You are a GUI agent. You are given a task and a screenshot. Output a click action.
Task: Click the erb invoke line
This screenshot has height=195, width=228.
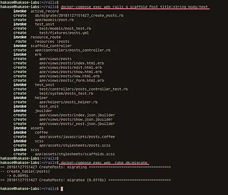coord(27,54)
